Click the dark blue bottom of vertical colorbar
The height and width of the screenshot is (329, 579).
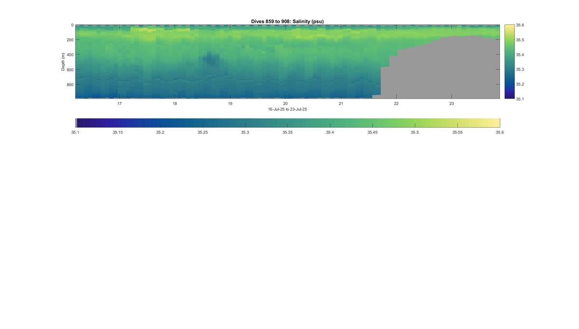click(x=509, y=95)
